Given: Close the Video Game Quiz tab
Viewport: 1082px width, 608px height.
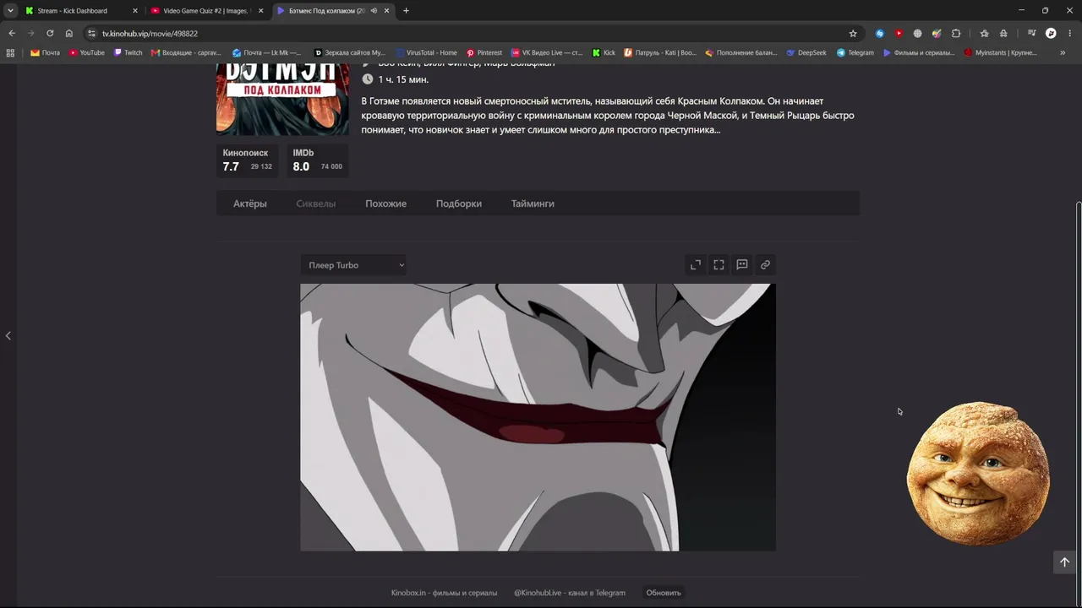Looking at the screenshot, I should point(260,11).
